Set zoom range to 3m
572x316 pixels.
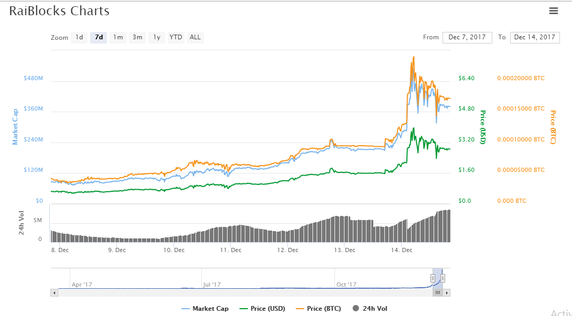pos(137,37)
